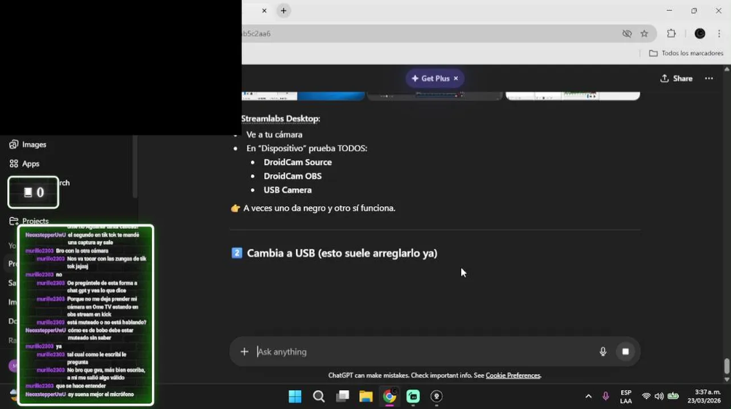The width and height of the screenshot is (731, 409).
Task: Open Windows taskbar search
Action: click(x=319, y=397)
